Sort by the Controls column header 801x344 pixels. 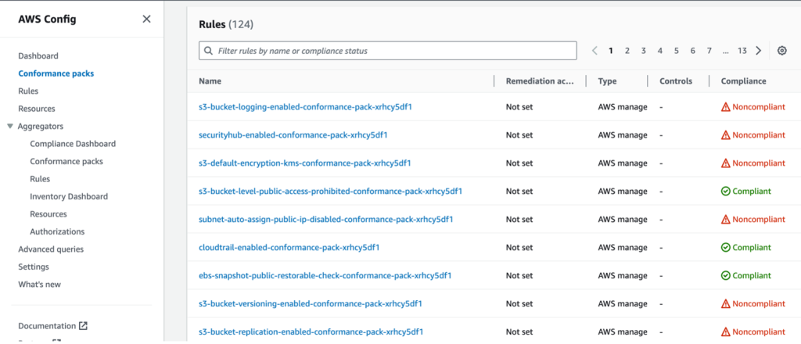tap(676, 81)
